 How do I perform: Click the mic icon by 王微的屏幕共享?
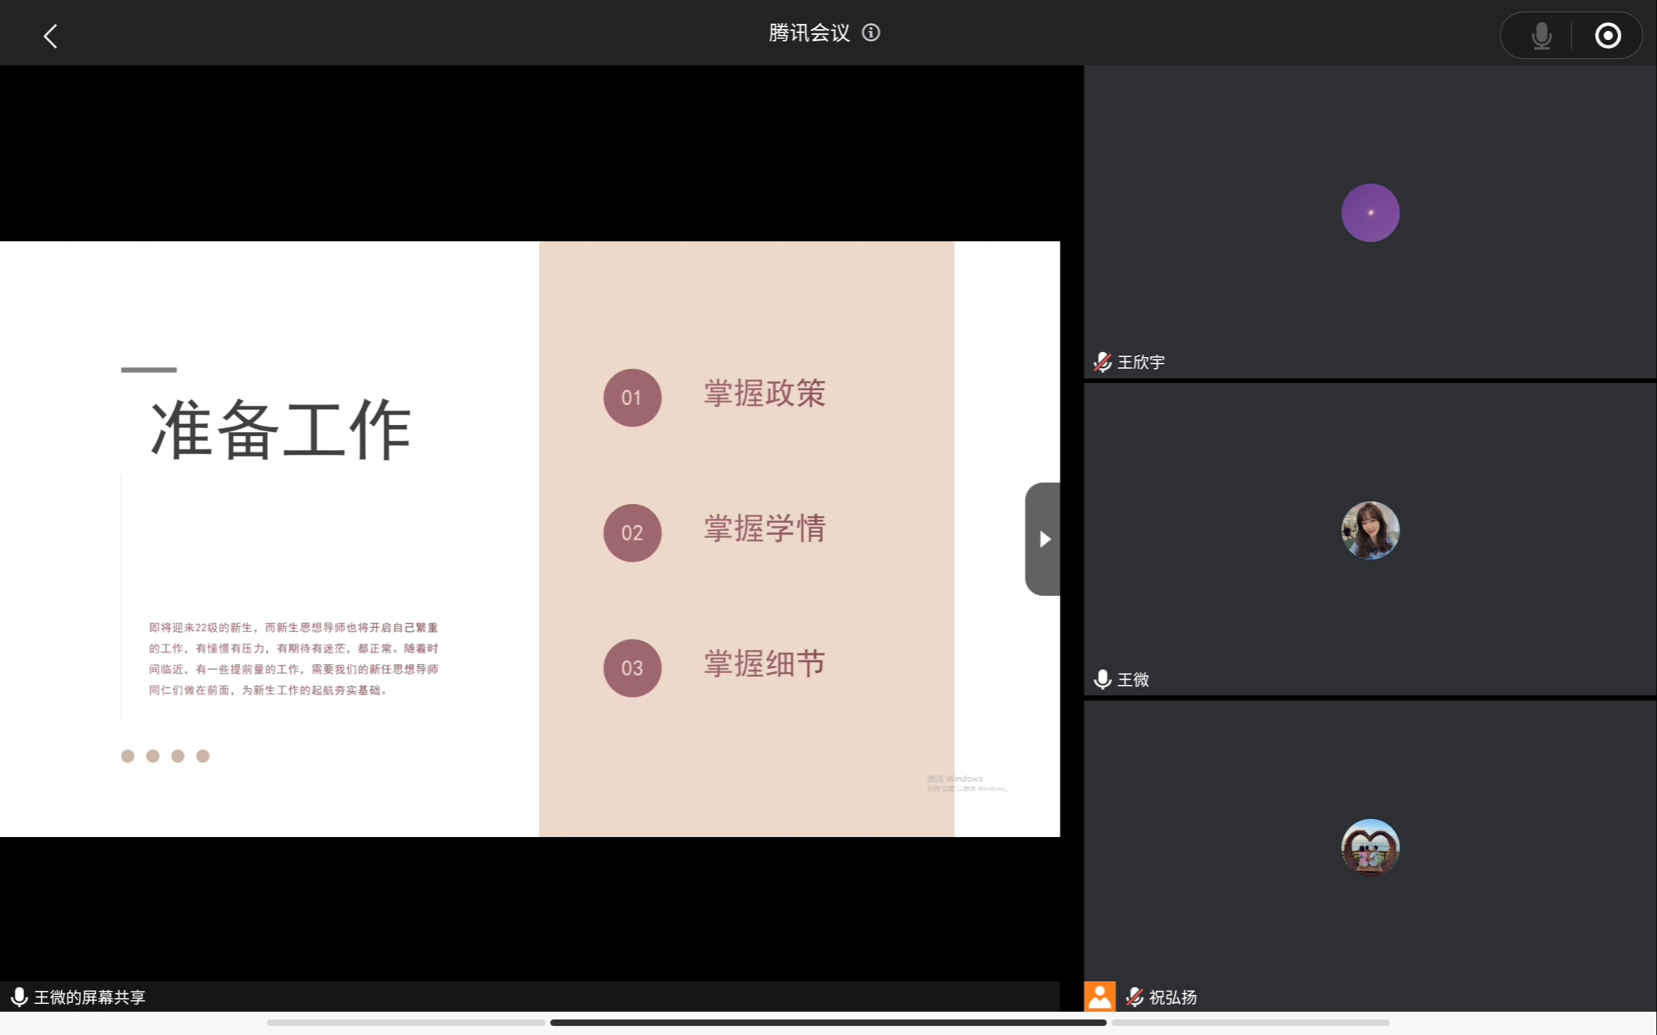(19, 997)
